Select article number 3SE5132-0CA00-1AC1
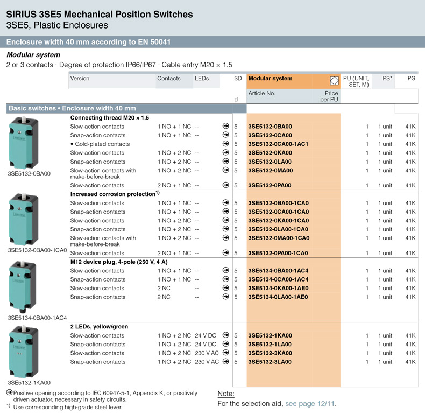Screen dimensions: 425x414 click(x=278, y=144)
